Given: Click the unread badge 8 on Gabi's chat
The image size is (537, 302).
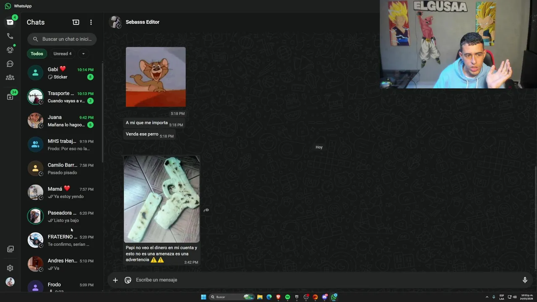Looking at the screenshot, I should pyautogui.click(x=90, y=77).
